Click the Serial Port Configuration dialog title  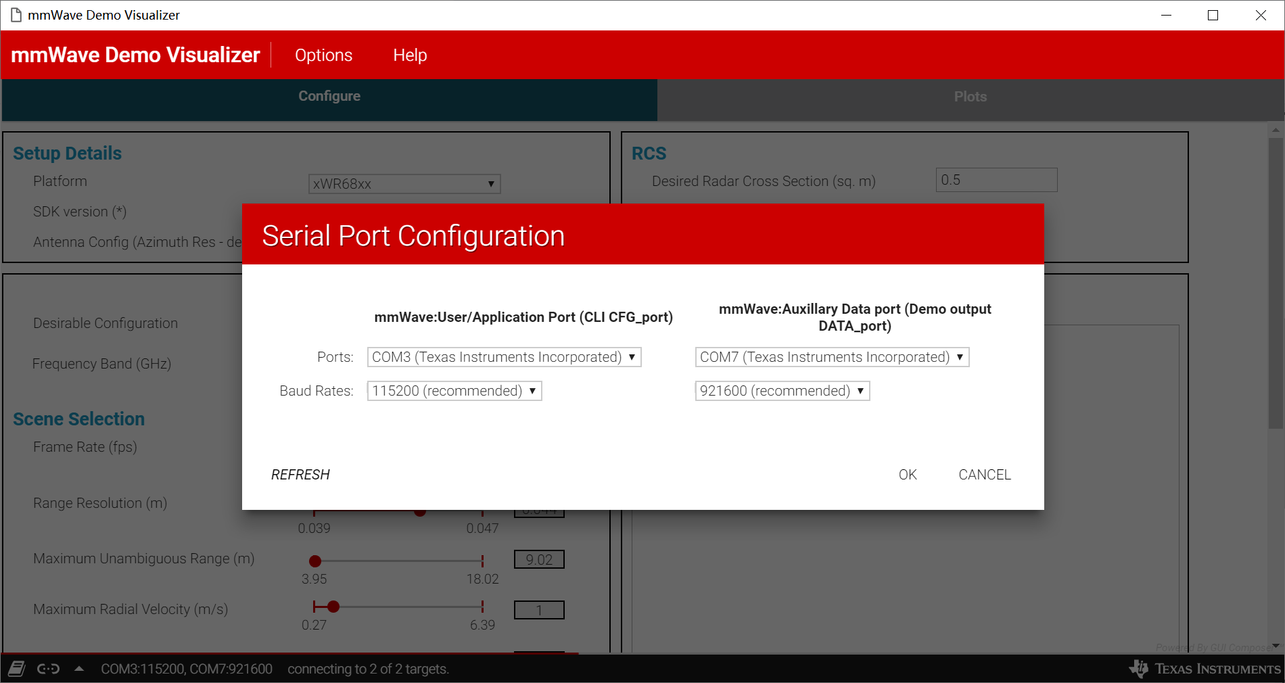413,236
